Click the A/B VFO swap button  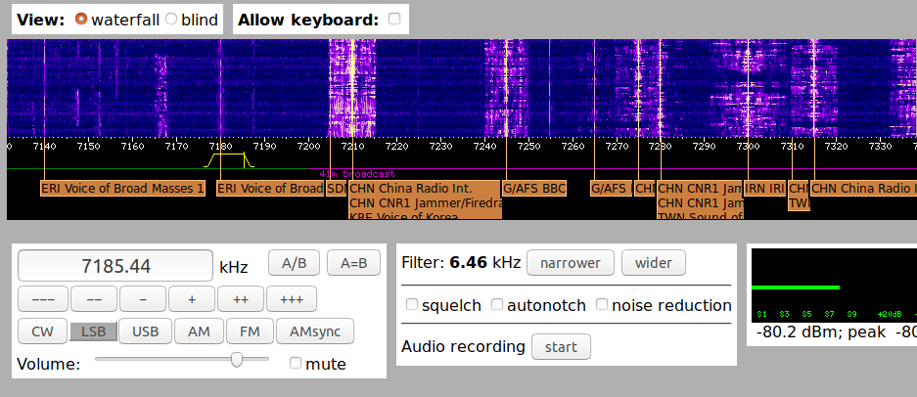pos(295,262)
